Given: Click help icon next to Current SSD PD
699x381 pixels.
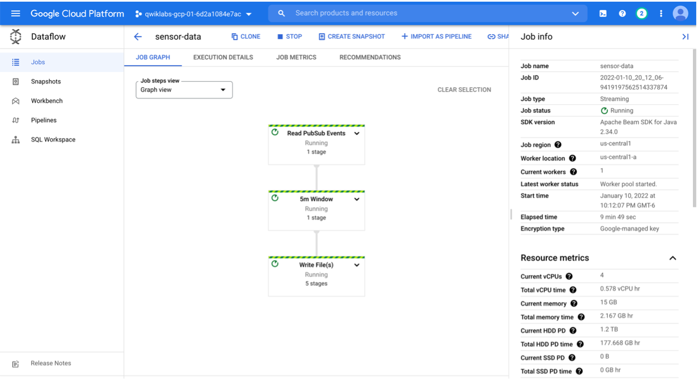Looking at the screenshot, I should pos(572,358).
